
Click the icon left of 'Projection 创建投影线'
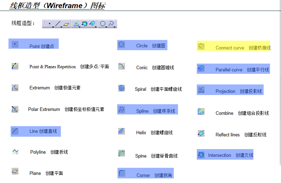pyautogui.click(x=201, y=90)
